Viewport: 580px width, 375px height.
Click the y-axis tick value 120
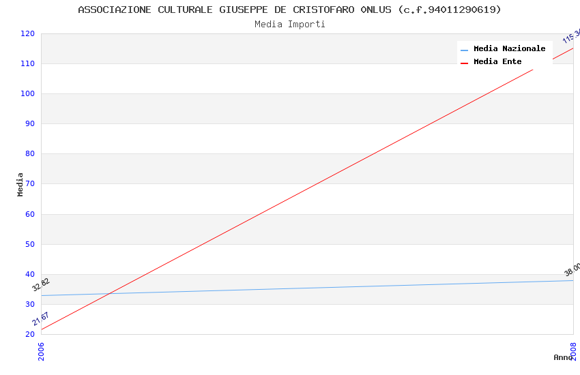[27, 33]
